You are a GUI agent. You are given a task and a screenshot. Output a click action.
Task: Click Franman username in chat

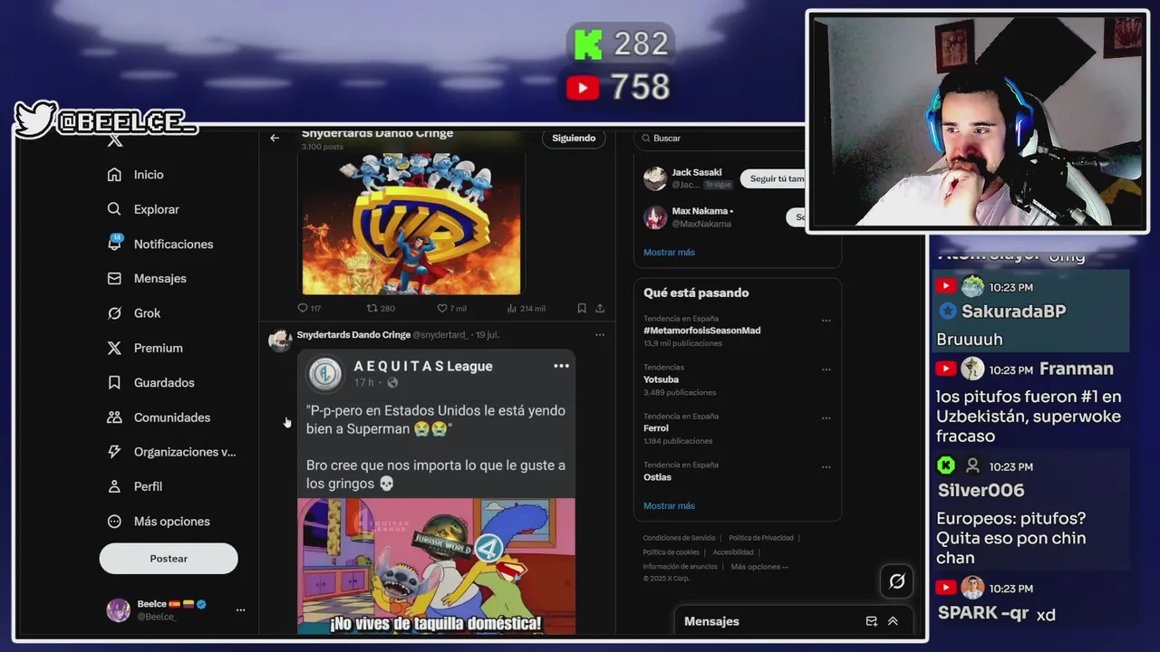1077,369
